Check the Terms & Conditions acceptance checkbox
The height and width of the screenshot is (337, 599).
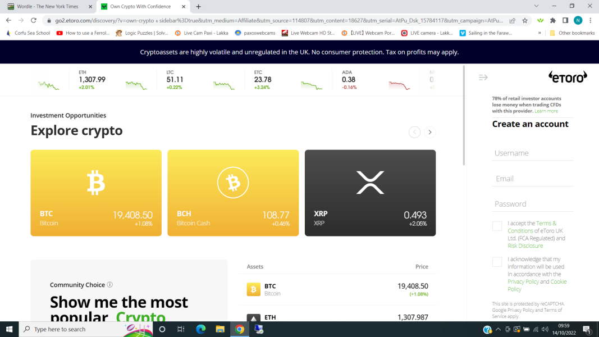click(497, 226)
